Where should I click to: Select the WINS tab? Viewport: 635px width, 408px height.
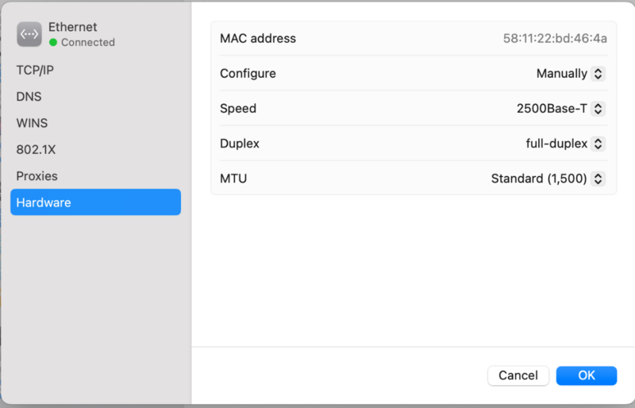coord(32,123)
